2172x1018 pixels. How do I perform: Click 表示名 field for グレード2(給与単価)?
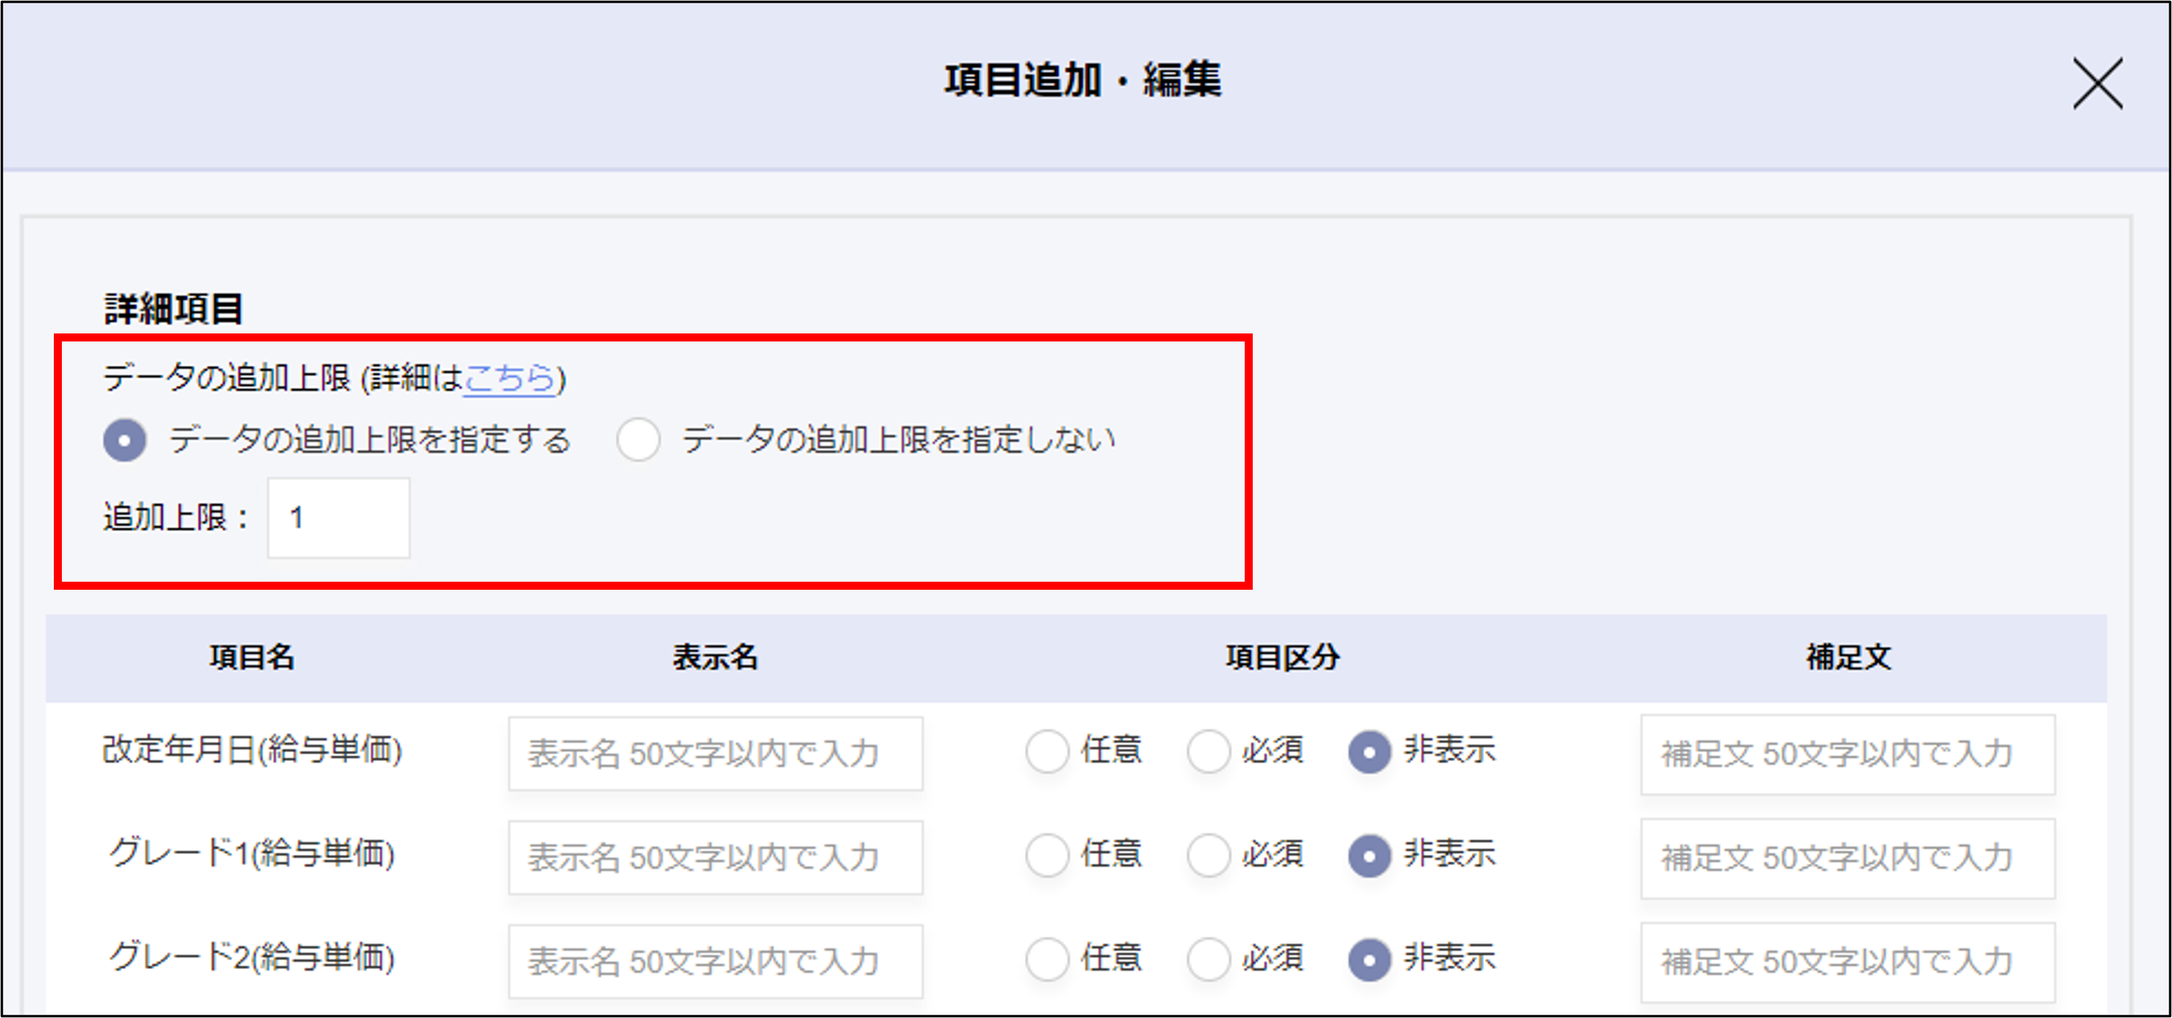tap(715, 962)
